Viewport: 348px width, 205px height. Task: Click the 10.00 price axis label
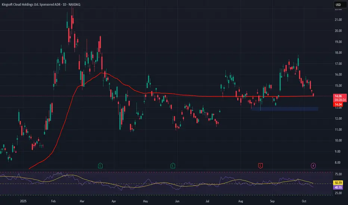pos(338,141)
